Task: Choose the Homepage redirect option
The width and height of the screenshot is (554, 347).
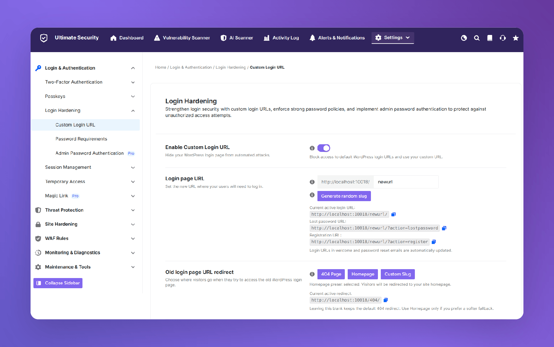Action: (363, 274)
